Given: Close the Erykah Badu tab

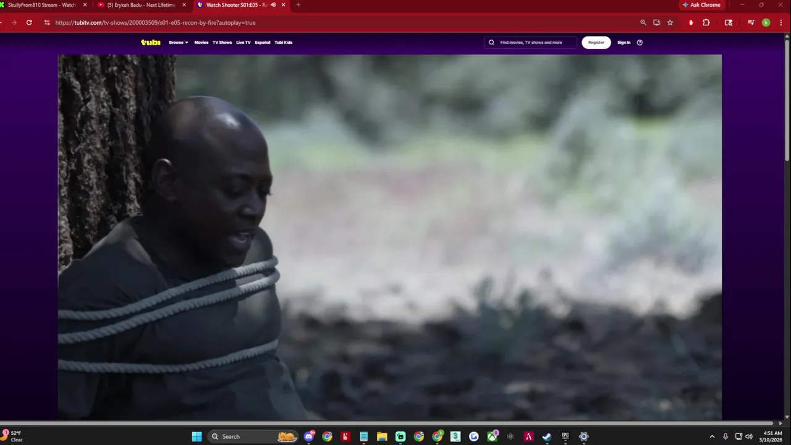Looking at the screenshot, I should click(x=184, y=5).
